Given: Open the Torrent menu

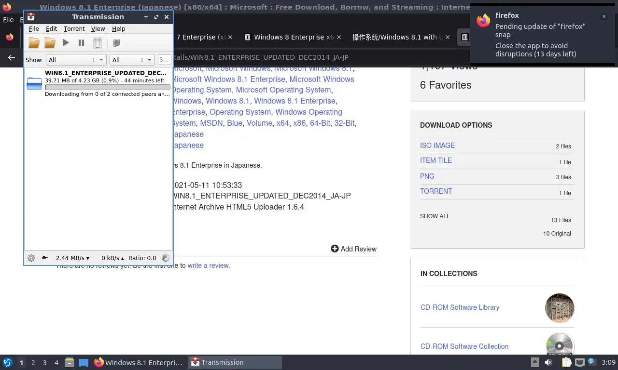Looking at the screenshot, I should pos(74,29).
